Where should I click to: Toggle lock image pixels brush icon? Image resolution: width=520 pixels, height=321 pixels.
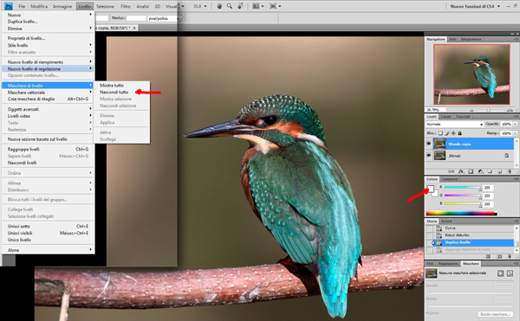(x=447, y=133)
